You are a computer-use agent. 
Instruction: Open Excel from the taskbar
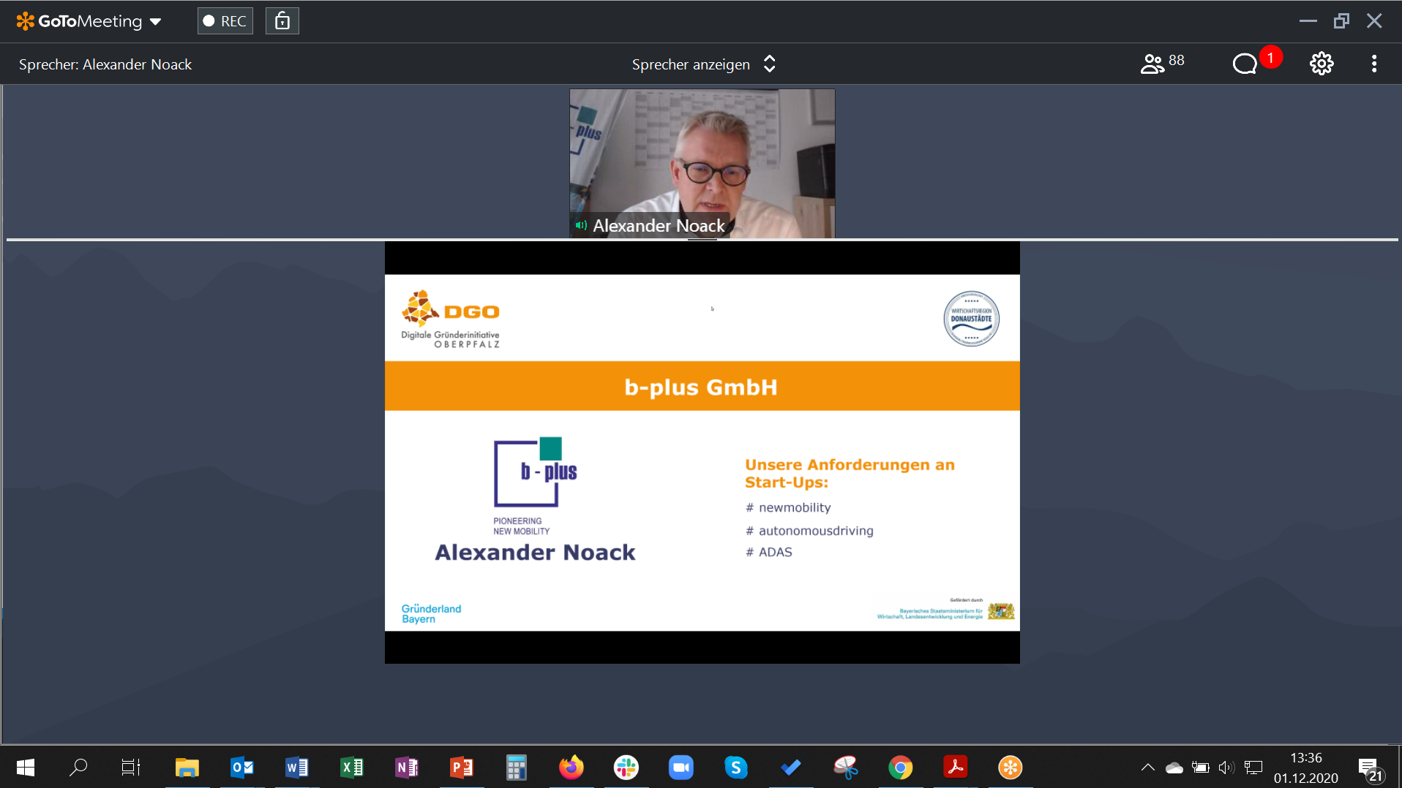coord(352,767)
